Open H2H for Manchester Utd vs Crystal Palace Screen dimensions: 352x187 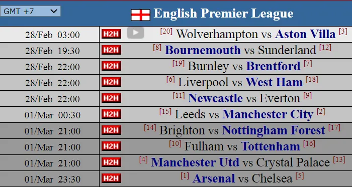tap(111, 162)
